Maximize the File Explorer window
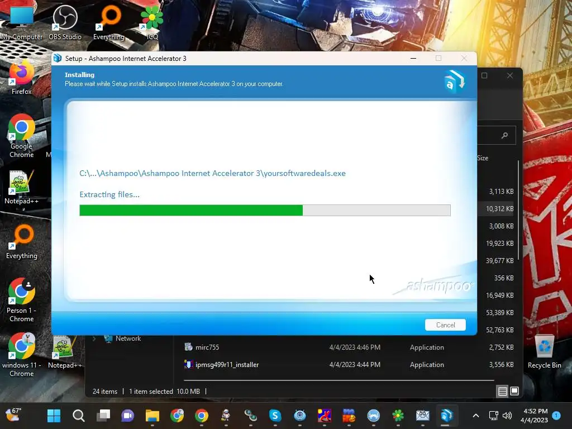The width and height of the screenshot is (572, 429). pos(484,75)
